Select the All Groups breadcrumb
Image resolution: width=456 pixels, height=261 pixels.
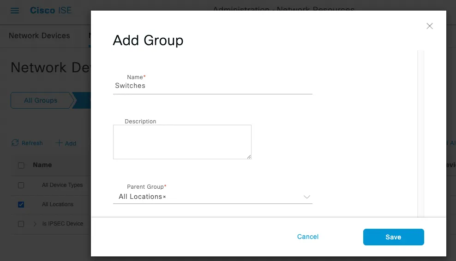(x=41, y=100)
